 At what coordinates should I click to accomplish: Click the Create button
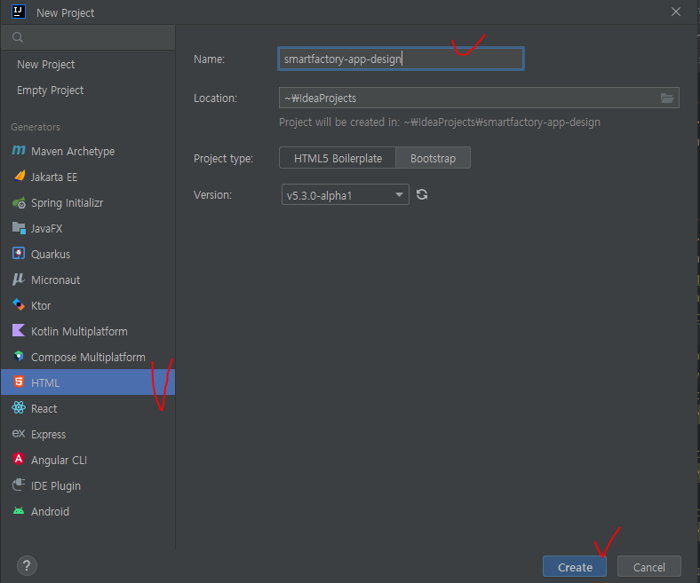point(575,567)
